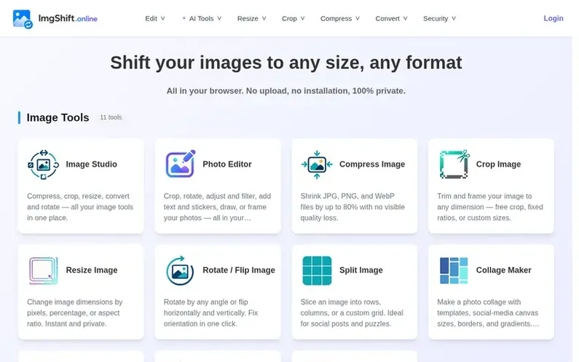Select the Crop Image scissors icon
The image size is (579, 362).
[x=454, y=164]
